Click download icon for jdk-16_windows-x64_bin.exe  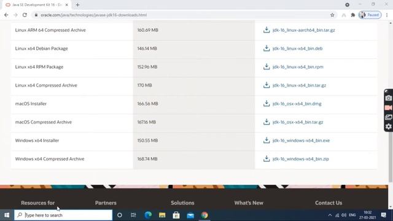(x=267, y=141)
